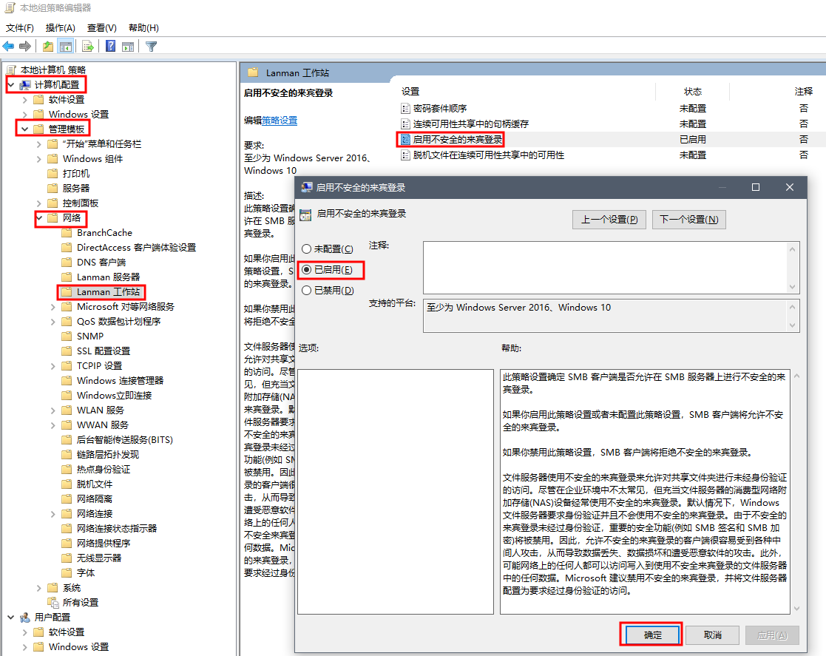
Task: Click the back arrow toolbar icon
Action: click(9, 47)
